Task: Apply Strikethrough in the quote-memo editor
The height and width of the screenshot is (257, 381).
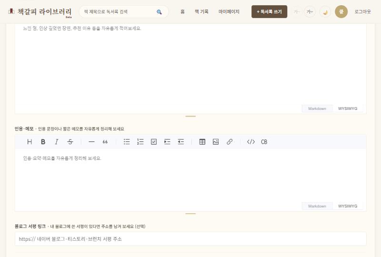Action: 70,142
